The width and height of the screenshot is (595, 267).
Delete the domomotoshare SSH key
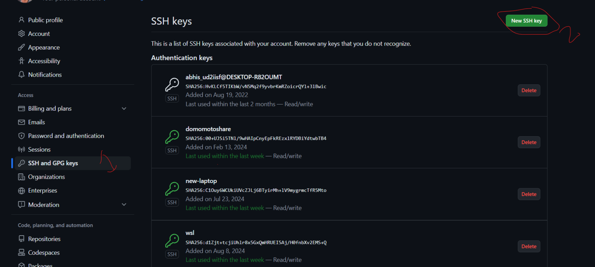[529, 142]
